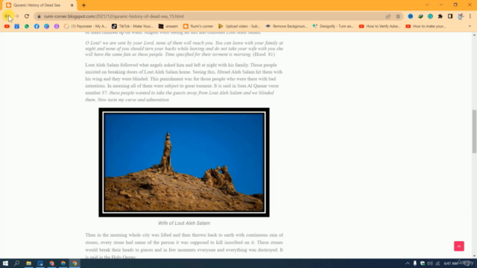
Task: Open a new browser tab
Action: point(83,5)
